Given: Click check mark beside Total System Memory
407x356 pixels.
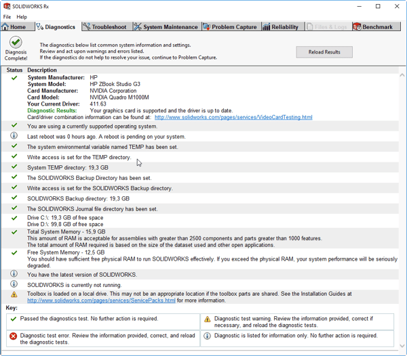Looking at the screenshot, I should (14, 232).
